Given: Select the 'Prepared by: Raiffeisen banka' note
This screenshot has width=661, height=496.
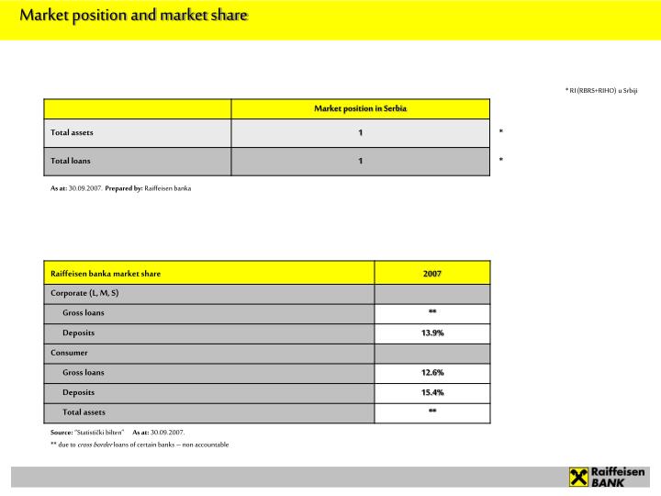Looking at the screenshot, I should coord(148,188).
